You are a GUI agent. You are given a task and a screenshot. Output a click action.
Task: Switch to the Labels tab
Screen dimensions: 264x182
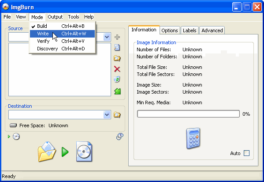tap(190, 30)
